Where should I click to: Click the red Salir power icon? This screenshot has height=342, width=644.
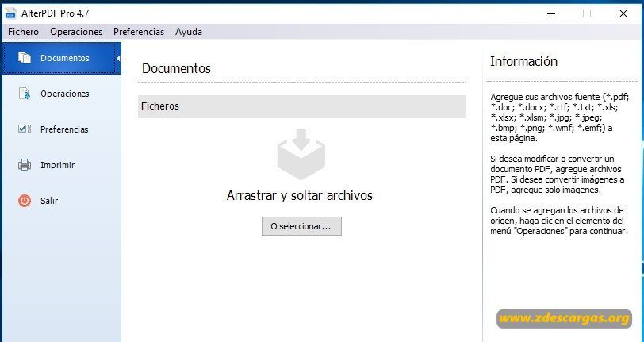tap(25, 201)
